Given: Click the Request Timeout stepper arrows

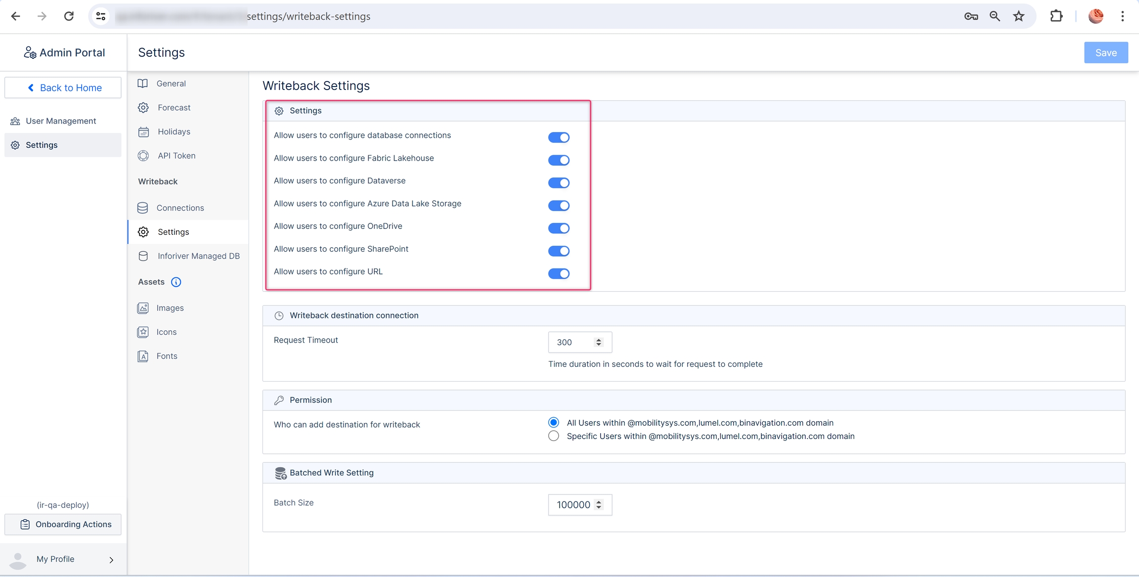Looking at the screenshot, I should click(599, 342).
